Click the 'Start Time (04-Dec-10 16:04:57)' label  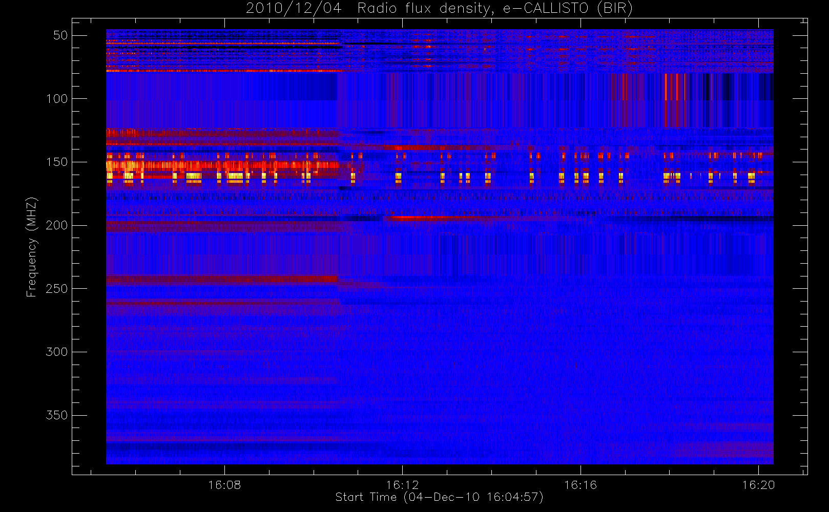coord(439,497)
